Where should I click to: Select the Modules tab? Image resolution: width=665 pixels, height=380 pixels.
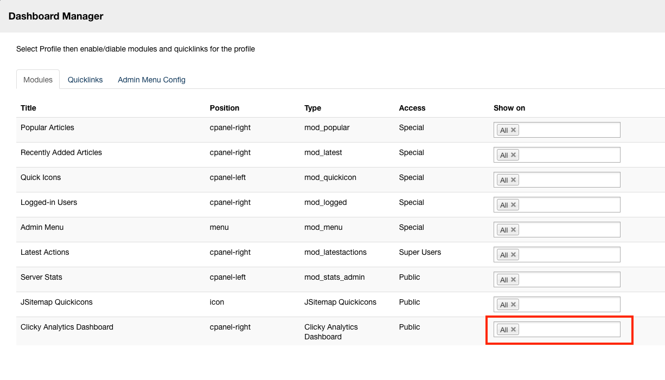pos(38,80)
